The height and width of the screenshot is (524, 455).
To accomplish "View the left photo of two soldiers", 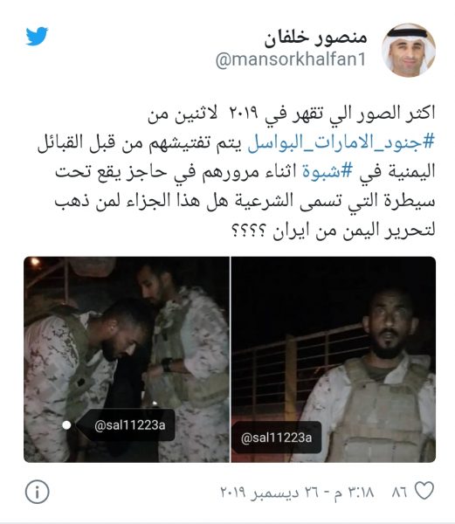I will (127, 359).
